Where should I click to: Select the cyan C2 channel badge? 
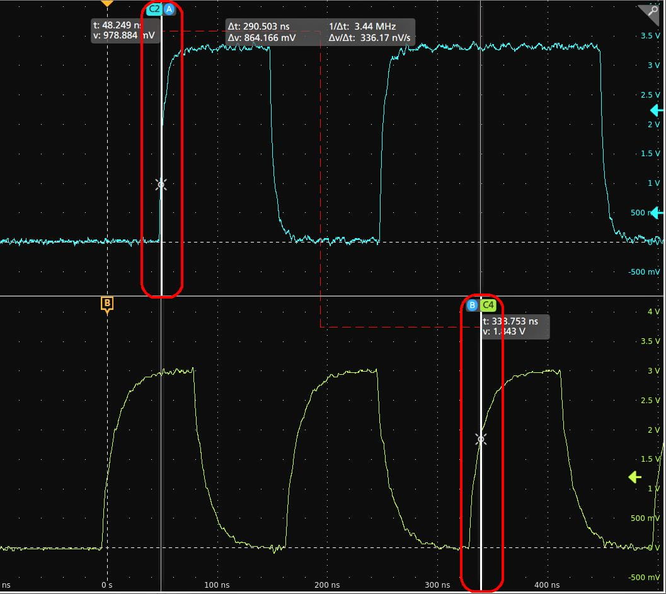point(154,9)
